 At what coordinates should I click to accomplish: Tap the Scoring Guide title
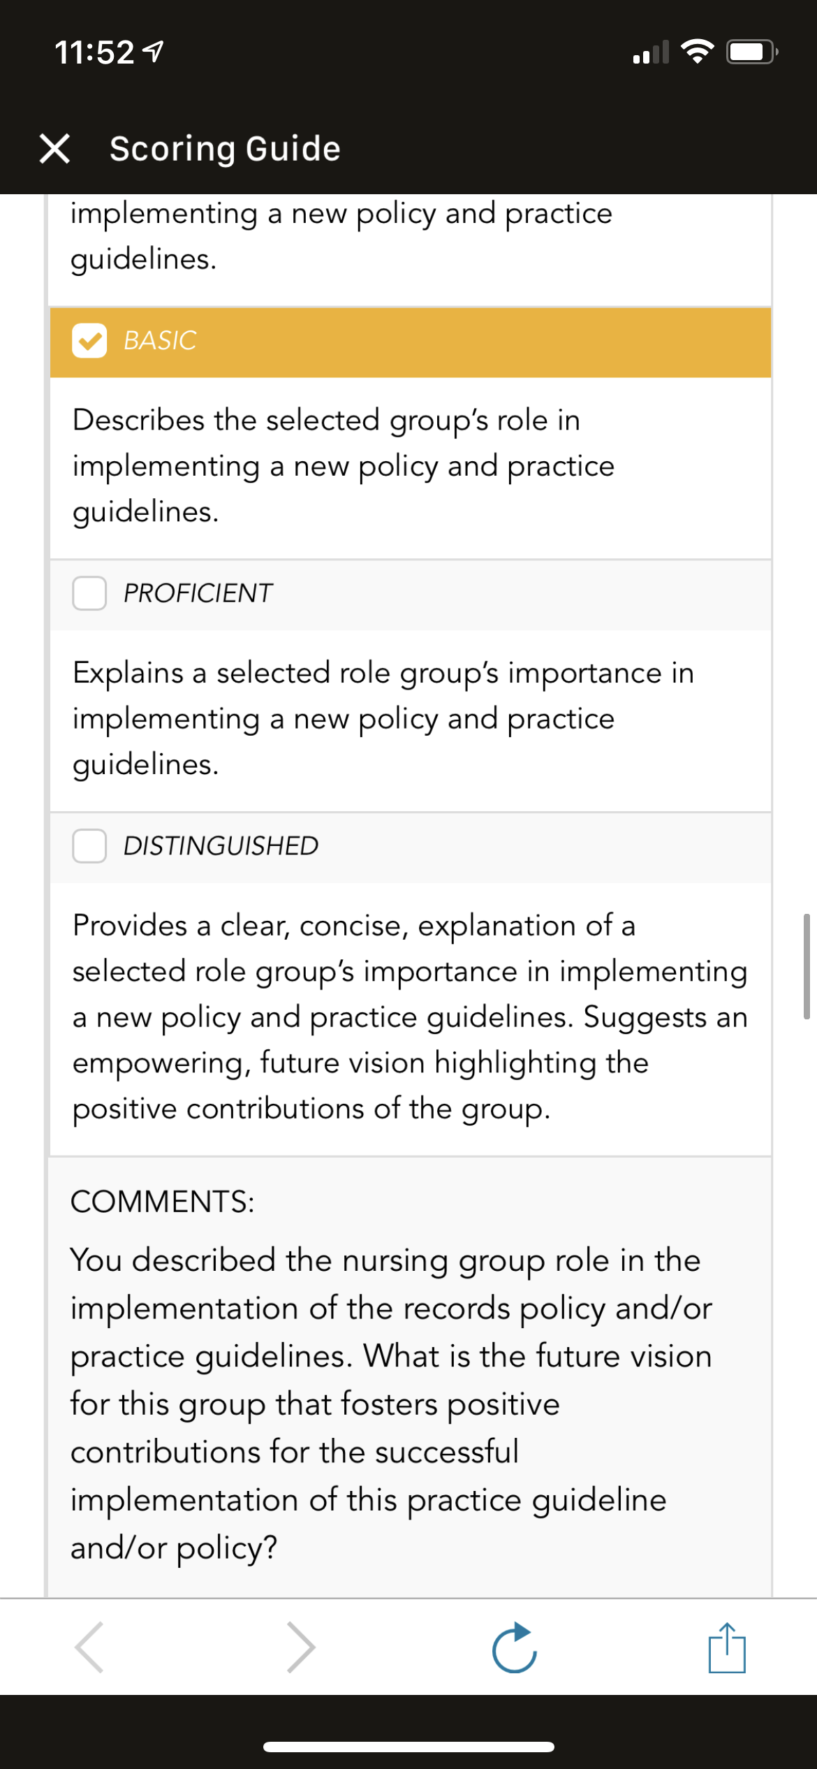pos(225,149)
